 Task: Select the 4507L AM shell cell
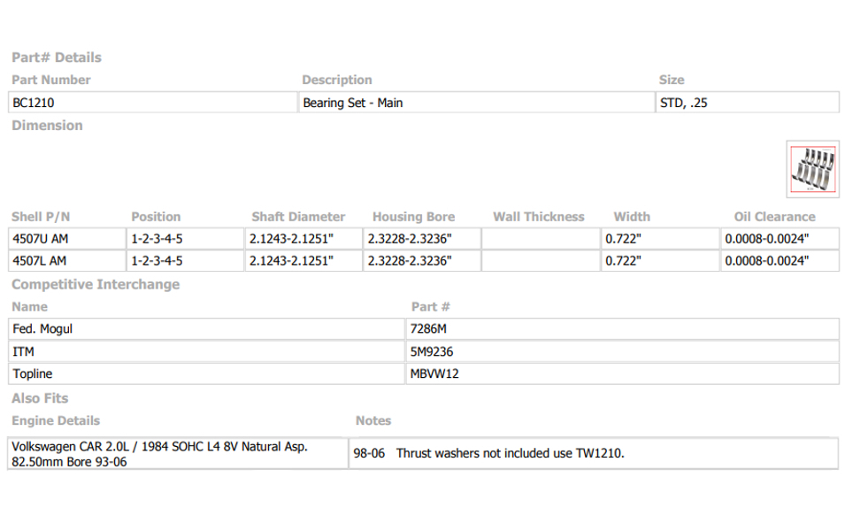[67, 261]
